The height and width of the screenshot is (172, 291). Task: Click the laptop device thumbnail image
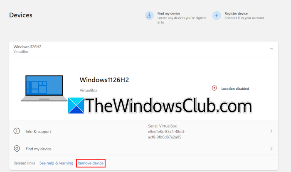[x=44, y=88]
